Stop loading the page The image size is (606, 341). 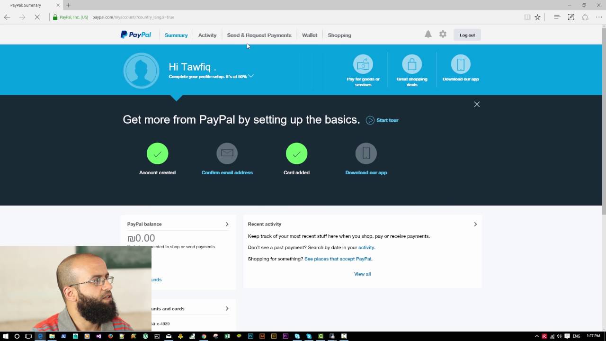(38, 17)
